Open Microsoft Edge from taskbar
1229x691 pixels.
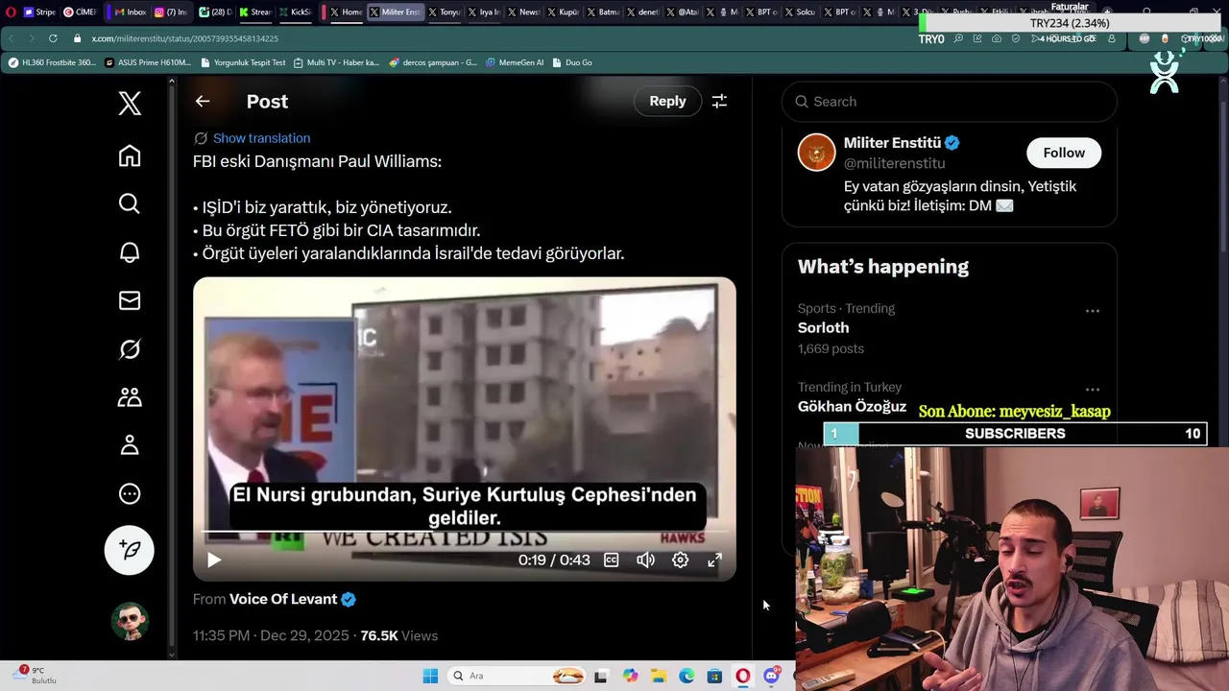(x=687, y=676)
